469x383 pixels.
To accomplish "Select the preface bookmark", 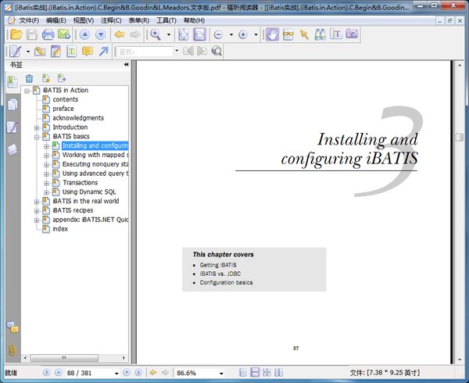I will 63,109.
